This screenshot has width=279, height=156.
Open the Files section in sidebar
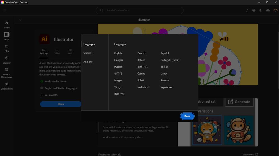point(7,48)
